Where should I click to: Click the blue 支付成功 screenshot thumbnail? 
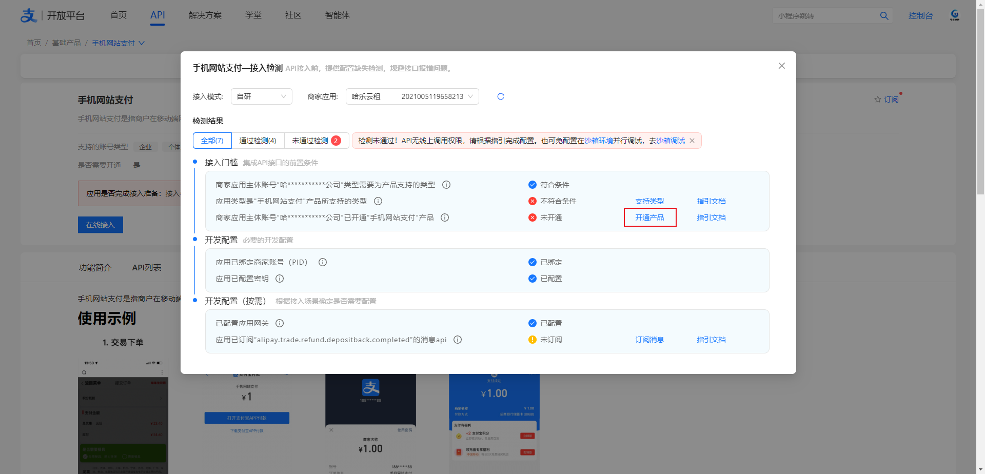(494, 423)
